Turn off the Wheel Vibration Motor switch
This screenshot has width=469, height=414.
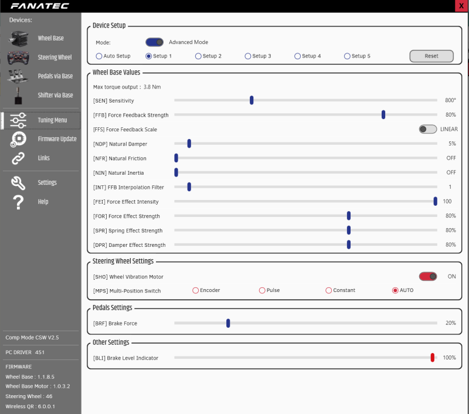pyautogui.click(x=428, y=276)
